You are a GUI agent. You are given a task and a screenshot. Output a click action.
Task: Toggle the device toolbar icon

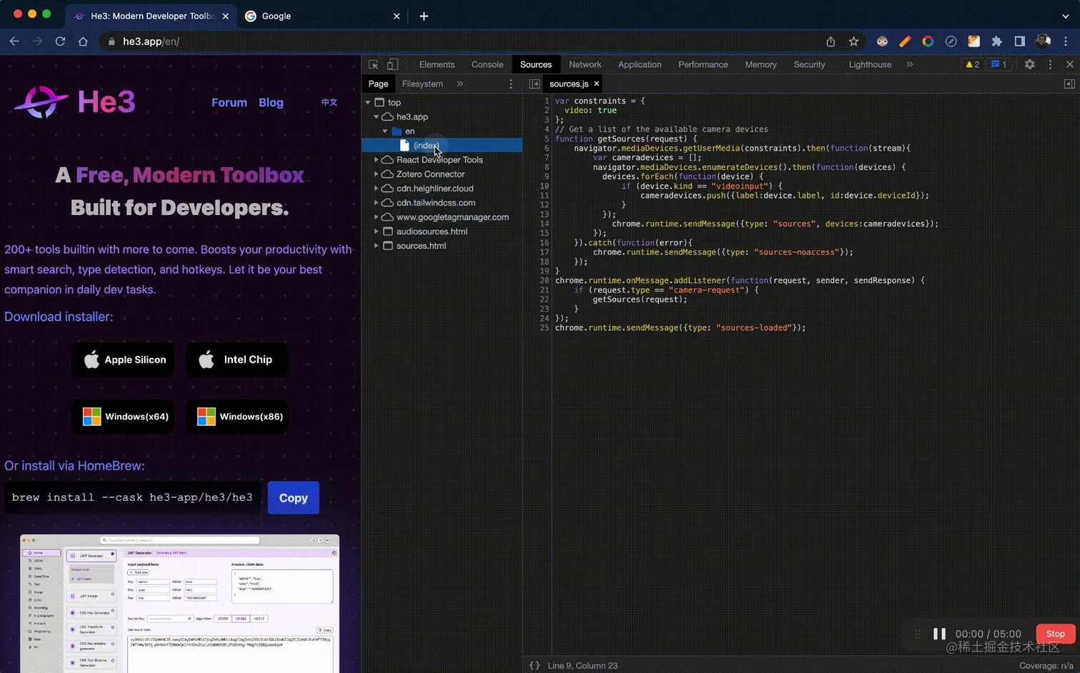click(x=392, y=64)
